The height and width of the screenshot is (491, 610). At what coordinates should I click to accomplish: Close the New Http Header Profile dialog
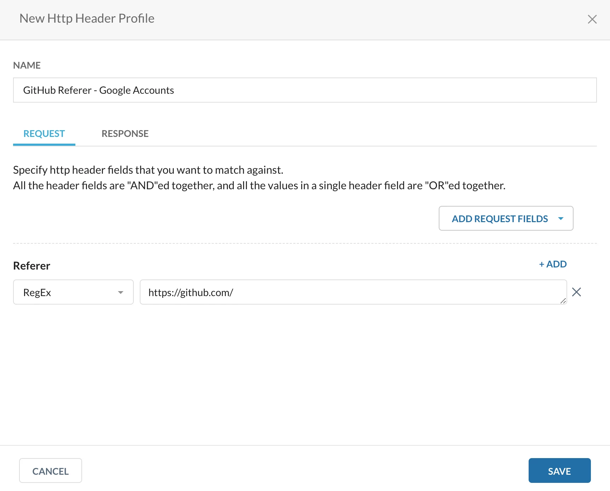(592, 19)
